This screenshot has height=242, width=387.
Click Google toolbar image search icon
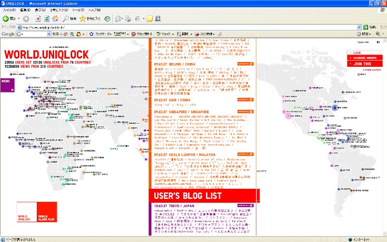[72, 34]
